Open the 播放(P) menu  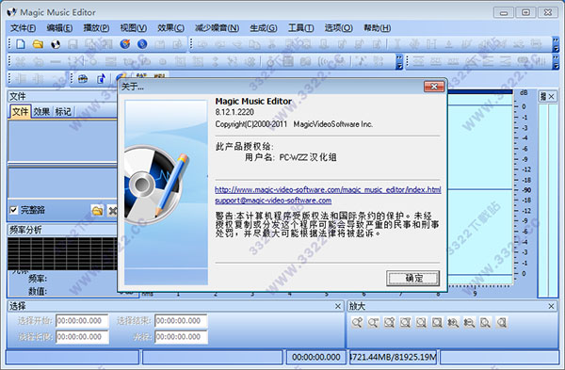(96, 27)
